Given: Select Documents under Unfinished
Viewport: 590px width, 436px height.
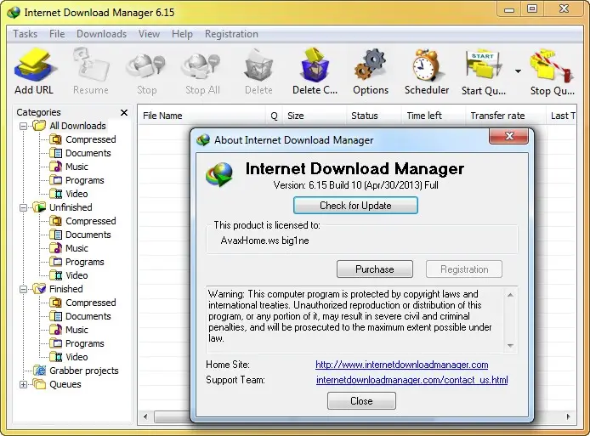Looking at the screenshot, I should [88, 235].
